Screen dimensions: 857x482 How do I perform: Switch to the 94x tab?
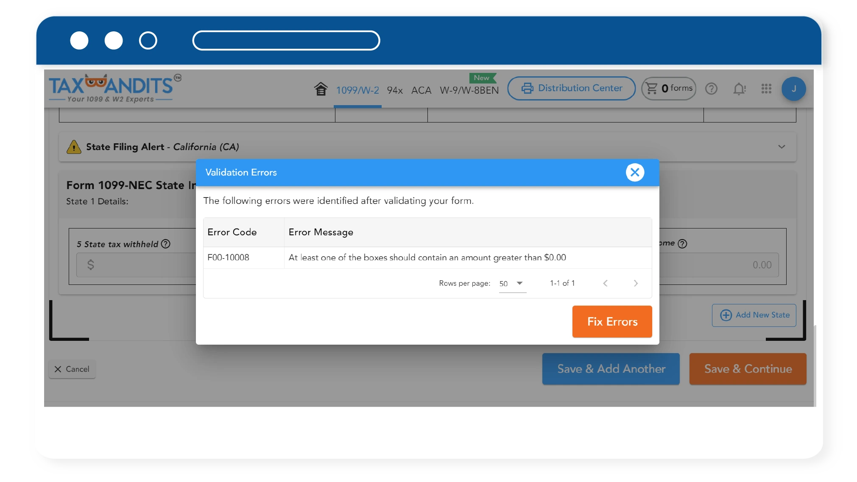396,89
